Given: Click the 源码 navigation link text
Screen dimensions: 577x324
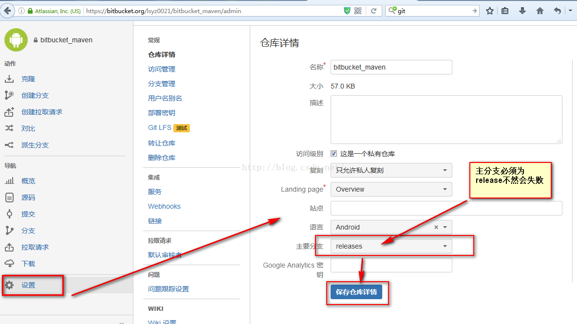Looking at the screenshot, I should (28, 198).
